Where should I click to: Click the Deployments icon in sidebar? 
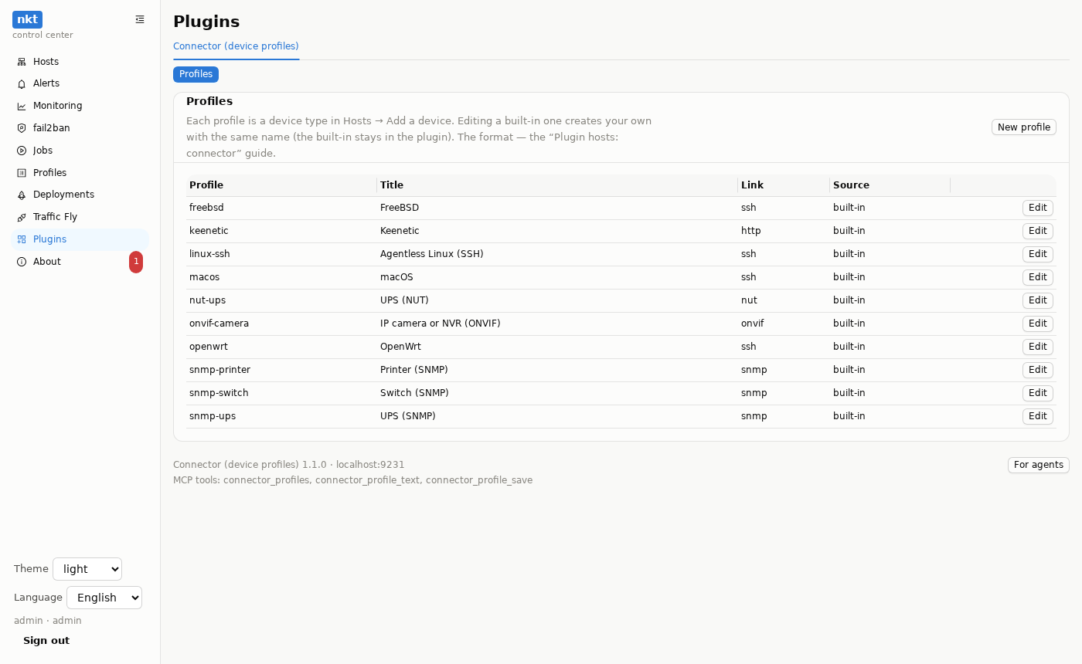22,195
